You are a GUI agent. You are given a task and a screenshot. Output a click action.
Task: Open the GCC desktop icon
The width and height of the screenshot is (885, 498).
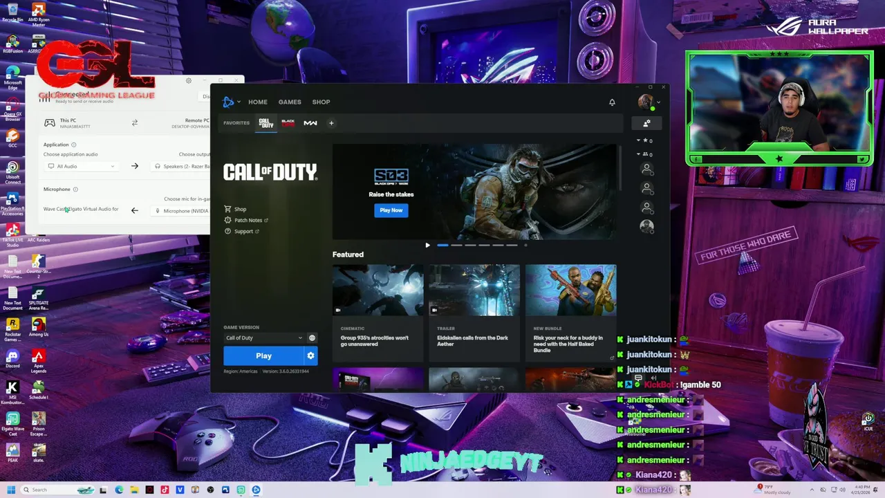click(x=12, y=138)
